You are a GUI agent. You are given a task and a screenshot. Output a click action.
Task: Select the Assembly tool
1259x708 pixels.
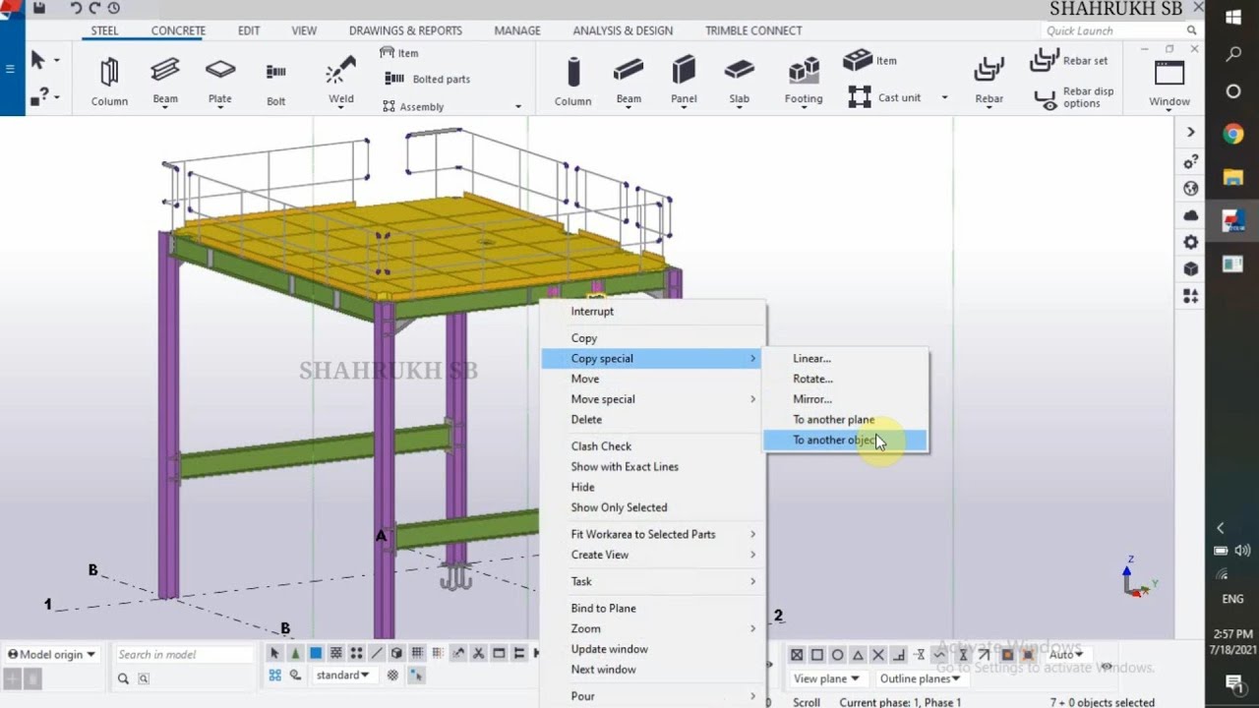click(x=413, y=106)
